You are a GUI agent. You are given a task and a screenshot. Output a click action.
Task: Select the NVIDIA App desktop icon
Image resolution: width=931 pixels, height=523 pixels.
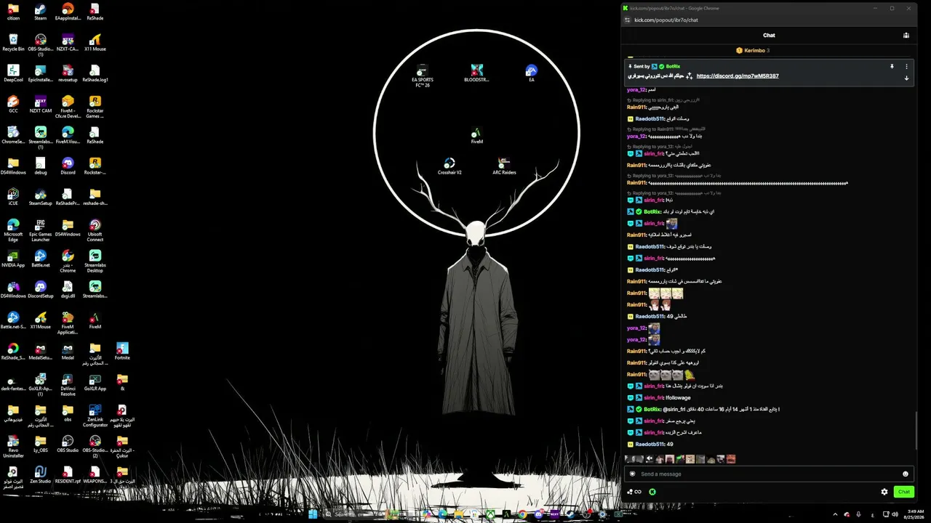click(13, 259)
